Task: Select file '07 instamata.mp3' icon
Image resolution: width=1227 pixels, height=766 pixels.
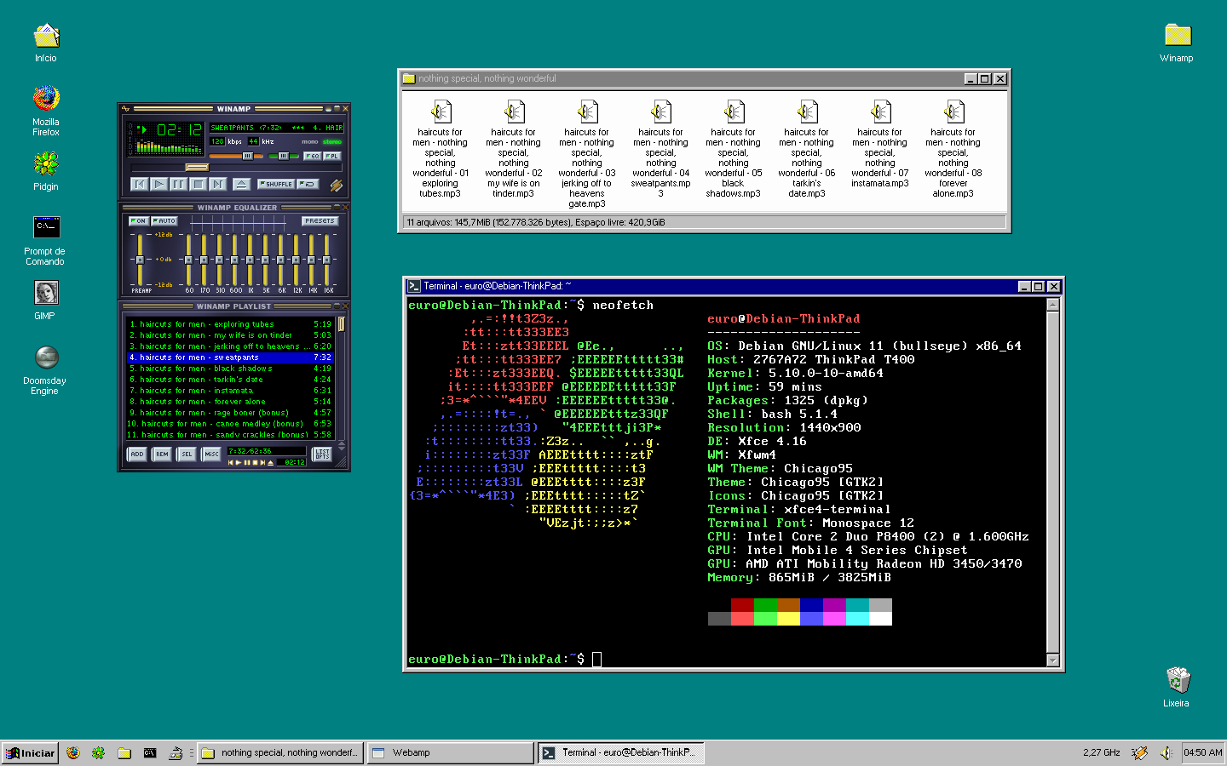Action: pyautogui.click(x=880, y=111)
